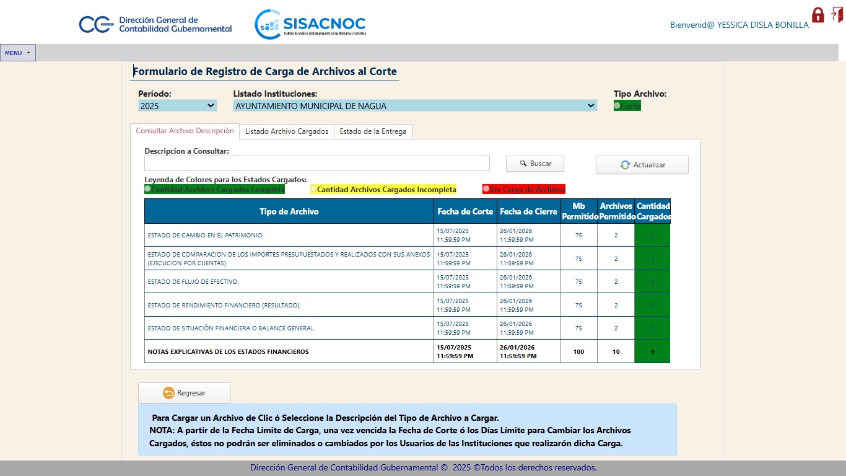The image size is (846, 476).
Task: Click the refresh arrows icon in Actualizar
Action: pyautogui.click(x=625, y=165)
